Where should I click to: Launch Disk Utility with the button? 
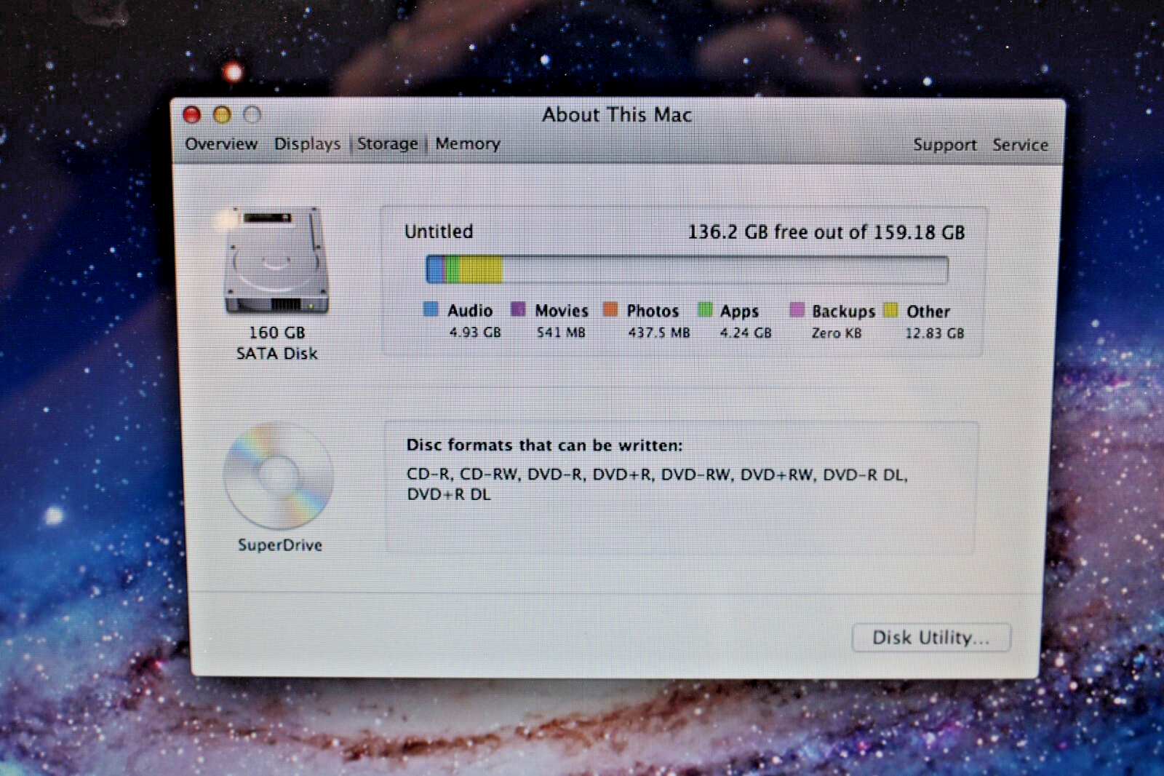[x=931, y=638]
